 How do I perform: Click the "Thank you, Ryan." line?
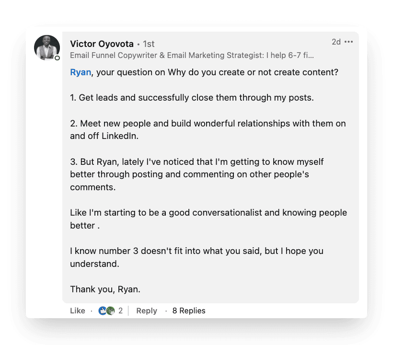click(105, 289)
